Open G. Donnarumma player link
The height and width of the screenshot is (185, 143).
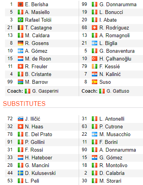118,5
